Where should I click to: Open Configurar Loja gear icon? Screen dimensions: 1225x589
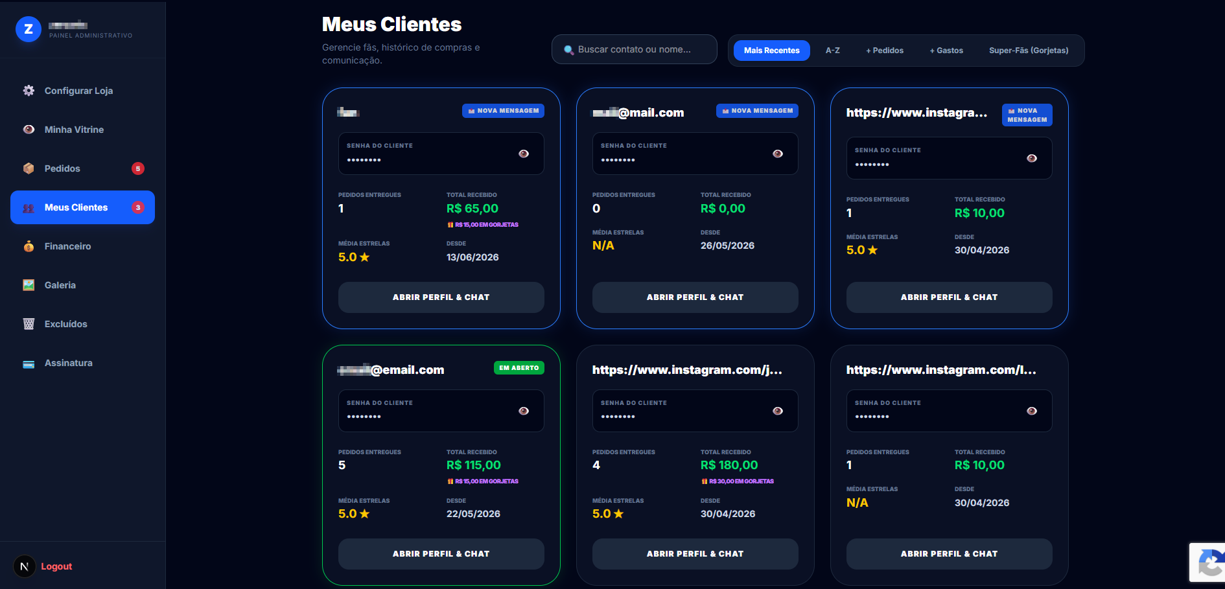pyautogui.click(x=29, y=91)
